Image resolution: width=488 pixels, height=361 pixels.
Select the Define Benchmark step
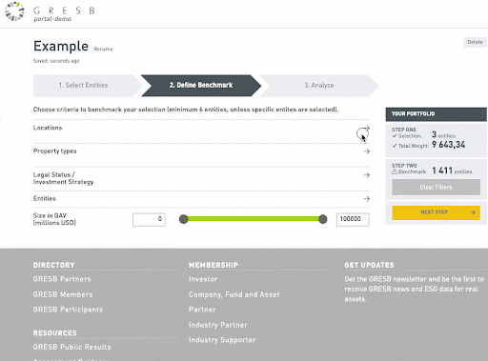click(x=201, y=85)
